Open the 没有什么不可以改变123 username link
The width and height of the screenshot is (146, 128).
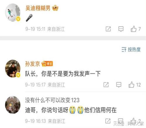pos(52,100)
